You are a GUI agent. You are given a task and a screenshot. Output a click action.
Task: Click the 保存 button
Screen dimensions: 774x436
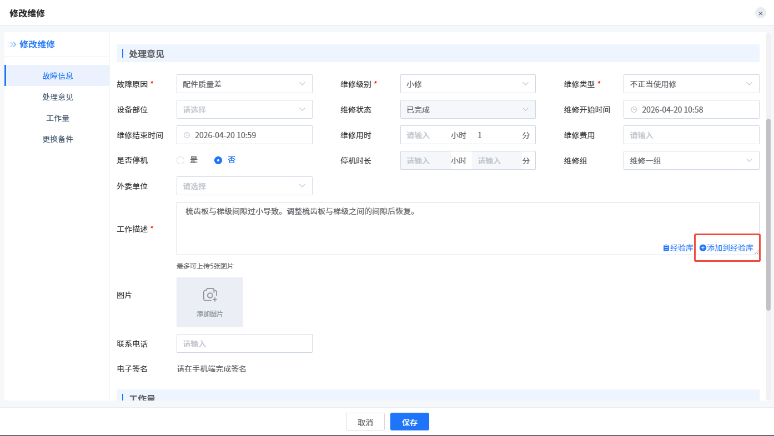410,422
